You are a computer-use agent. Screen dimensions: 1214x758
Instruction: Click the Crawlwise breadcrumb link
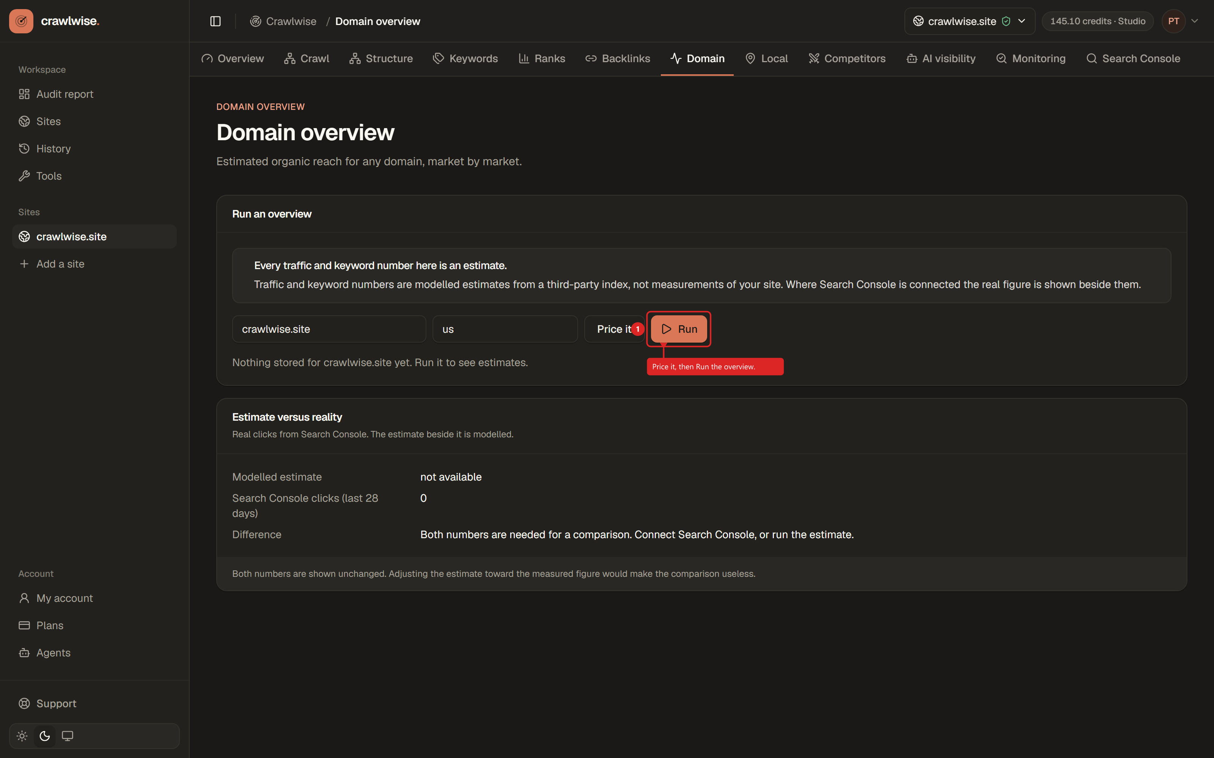(283, 21)
